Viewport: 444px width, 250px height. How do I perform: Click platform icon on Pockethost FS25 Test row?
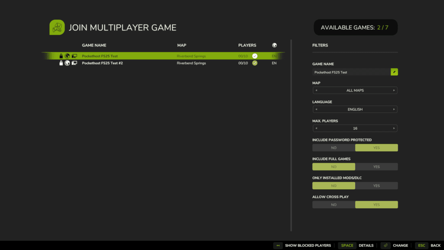74,56
